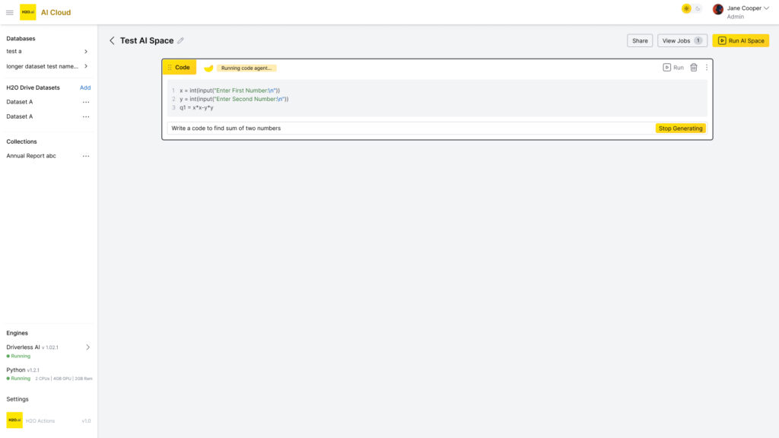
Task: Click the Stop Generating button
Action: click(680, 129)
